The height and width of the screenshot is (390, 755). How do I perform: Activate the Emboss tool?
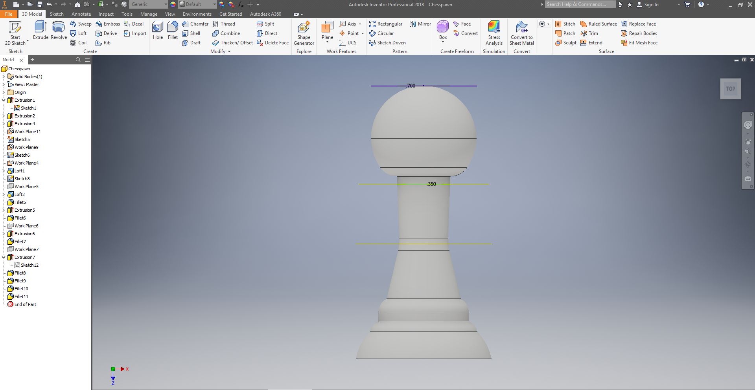[x=108, y=24]
